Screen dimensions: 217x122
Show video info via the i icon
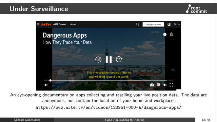tap(165, 35)
